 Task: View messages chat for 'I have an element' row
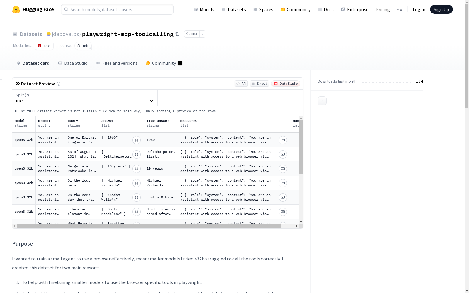(283, 212)
